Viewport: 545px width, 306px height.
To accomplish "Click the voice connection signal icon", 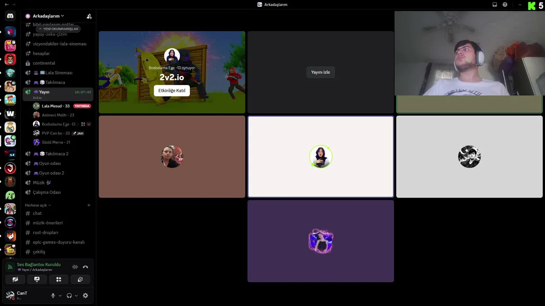I will 10,267.
